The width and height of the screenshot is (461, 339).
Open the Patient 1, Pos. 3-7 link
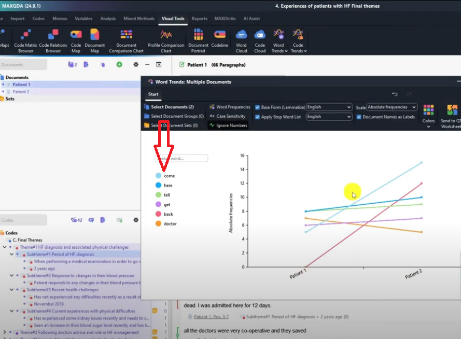(211, 317)
